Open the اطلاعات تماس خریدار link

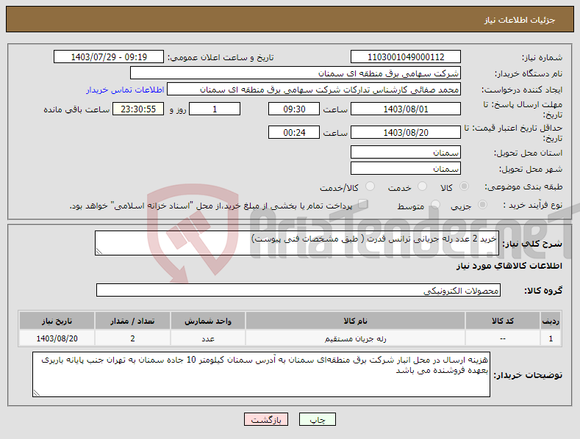125,90
